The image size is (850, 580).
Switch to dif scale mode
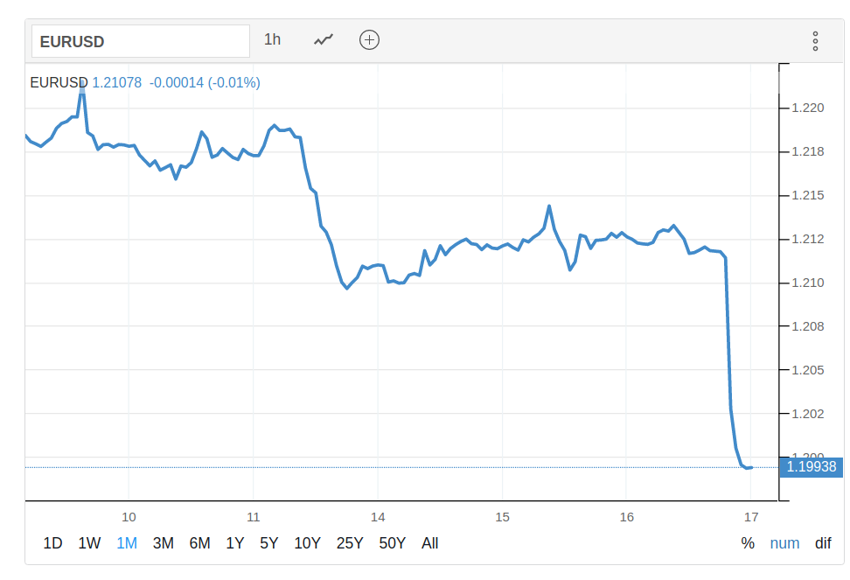823,543
